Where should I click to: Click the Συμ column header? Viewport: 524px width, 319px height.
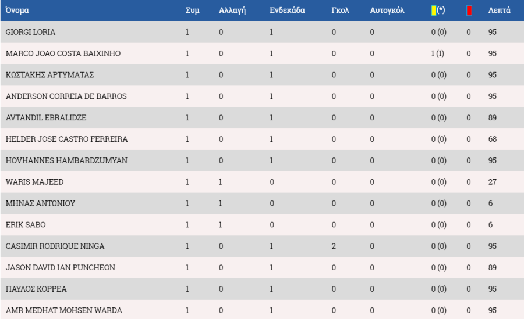(192, 10)
